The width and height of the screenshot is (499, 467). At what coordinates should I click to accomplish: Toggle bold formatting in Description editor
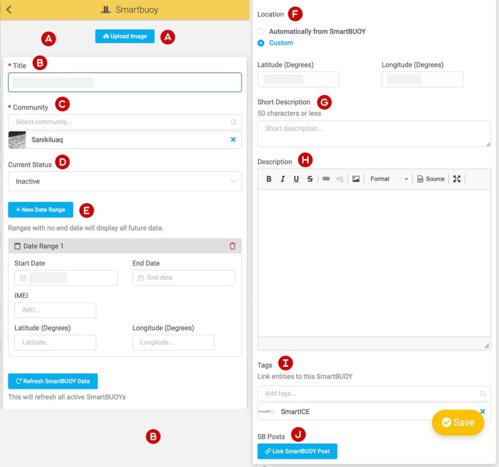click(269, 179)
